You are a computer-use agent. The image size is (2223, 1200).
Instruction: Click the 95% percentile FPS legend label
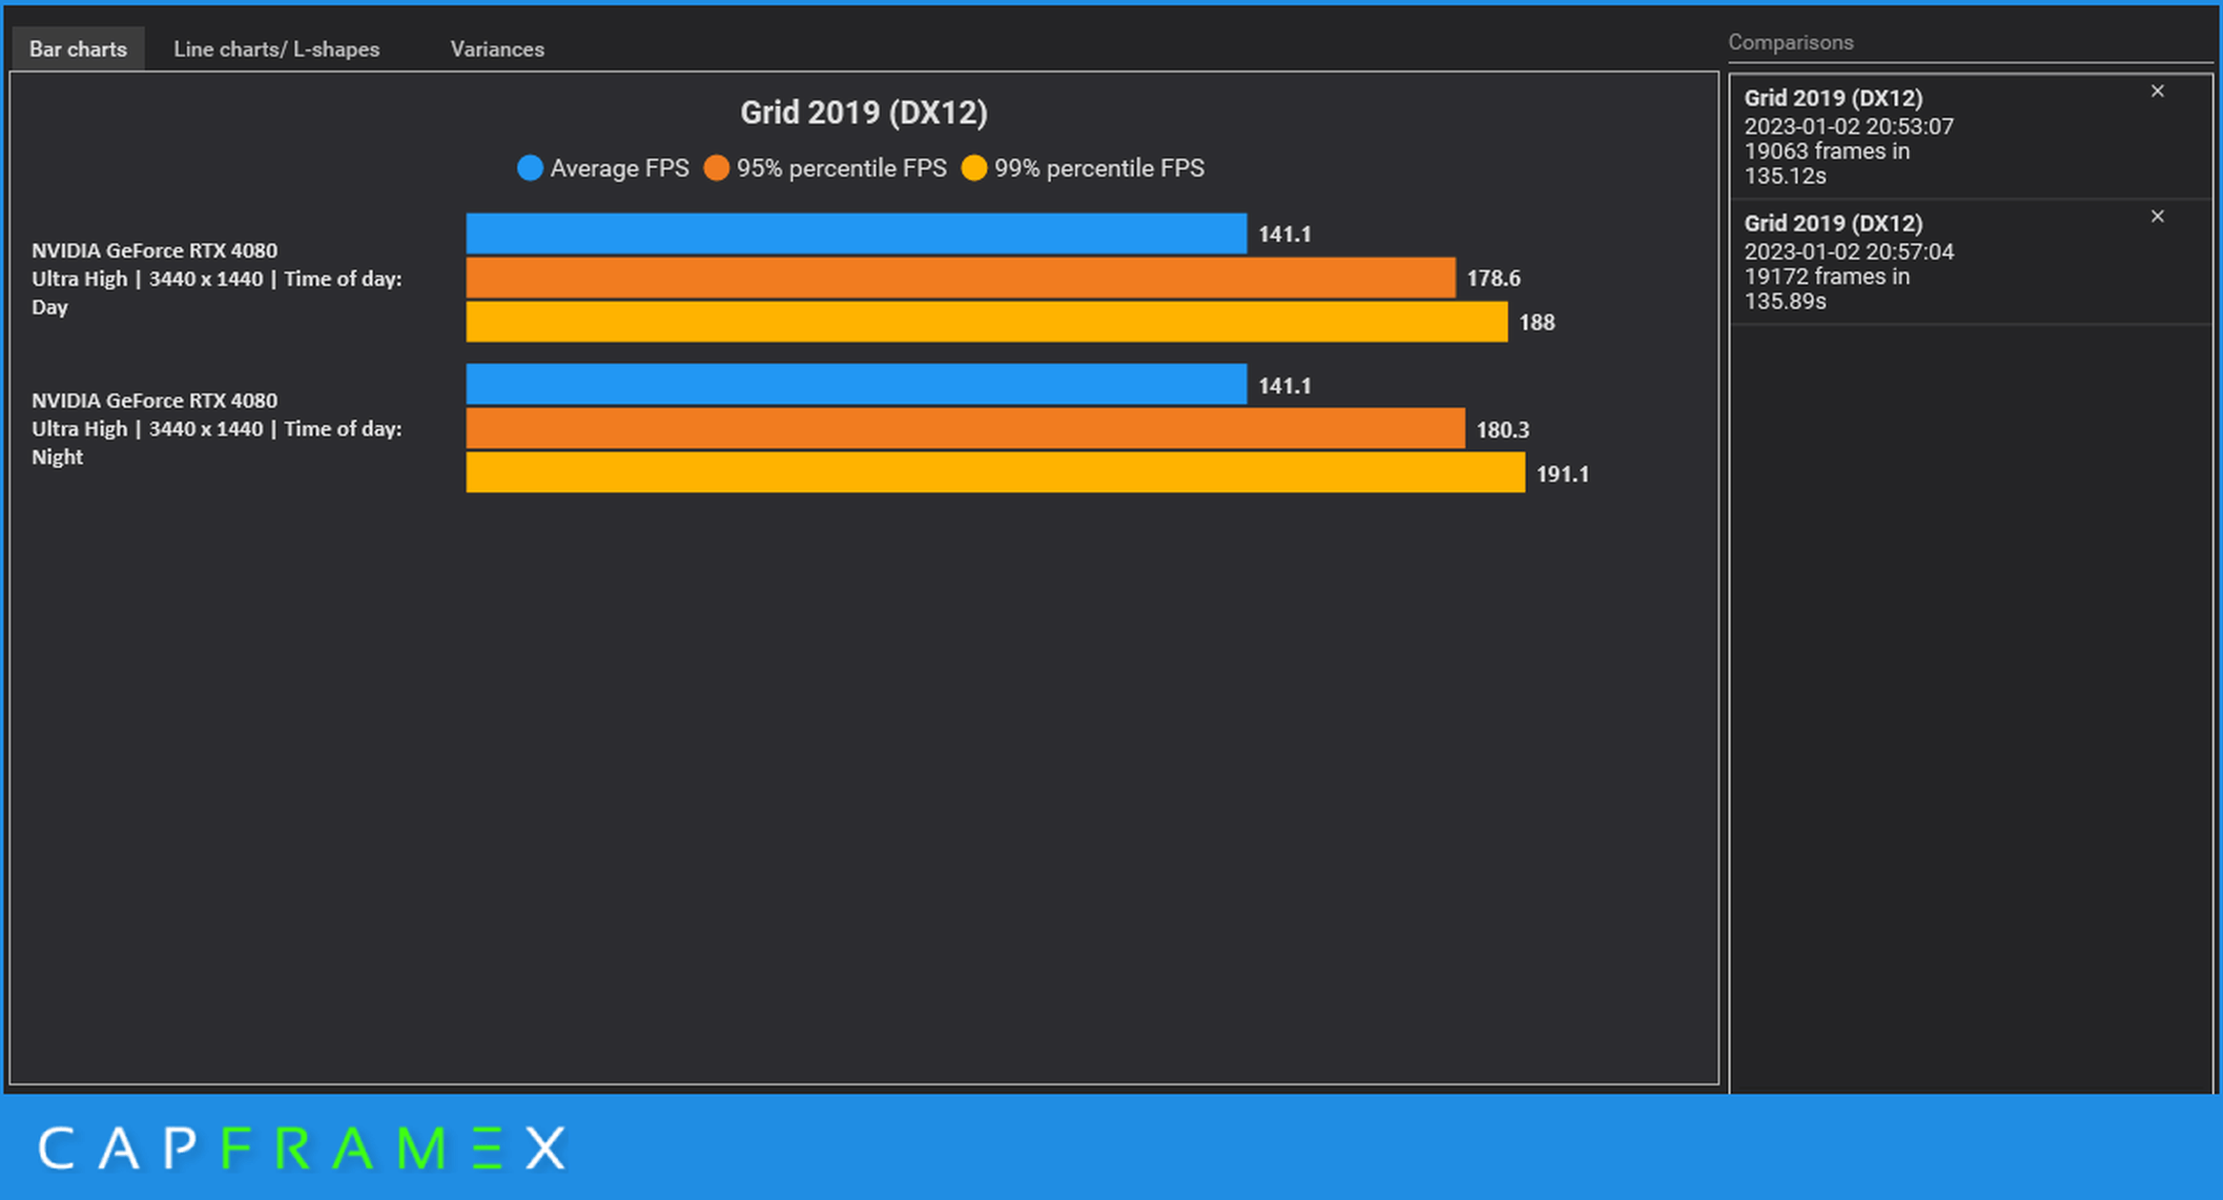click(x=841, y=168)
